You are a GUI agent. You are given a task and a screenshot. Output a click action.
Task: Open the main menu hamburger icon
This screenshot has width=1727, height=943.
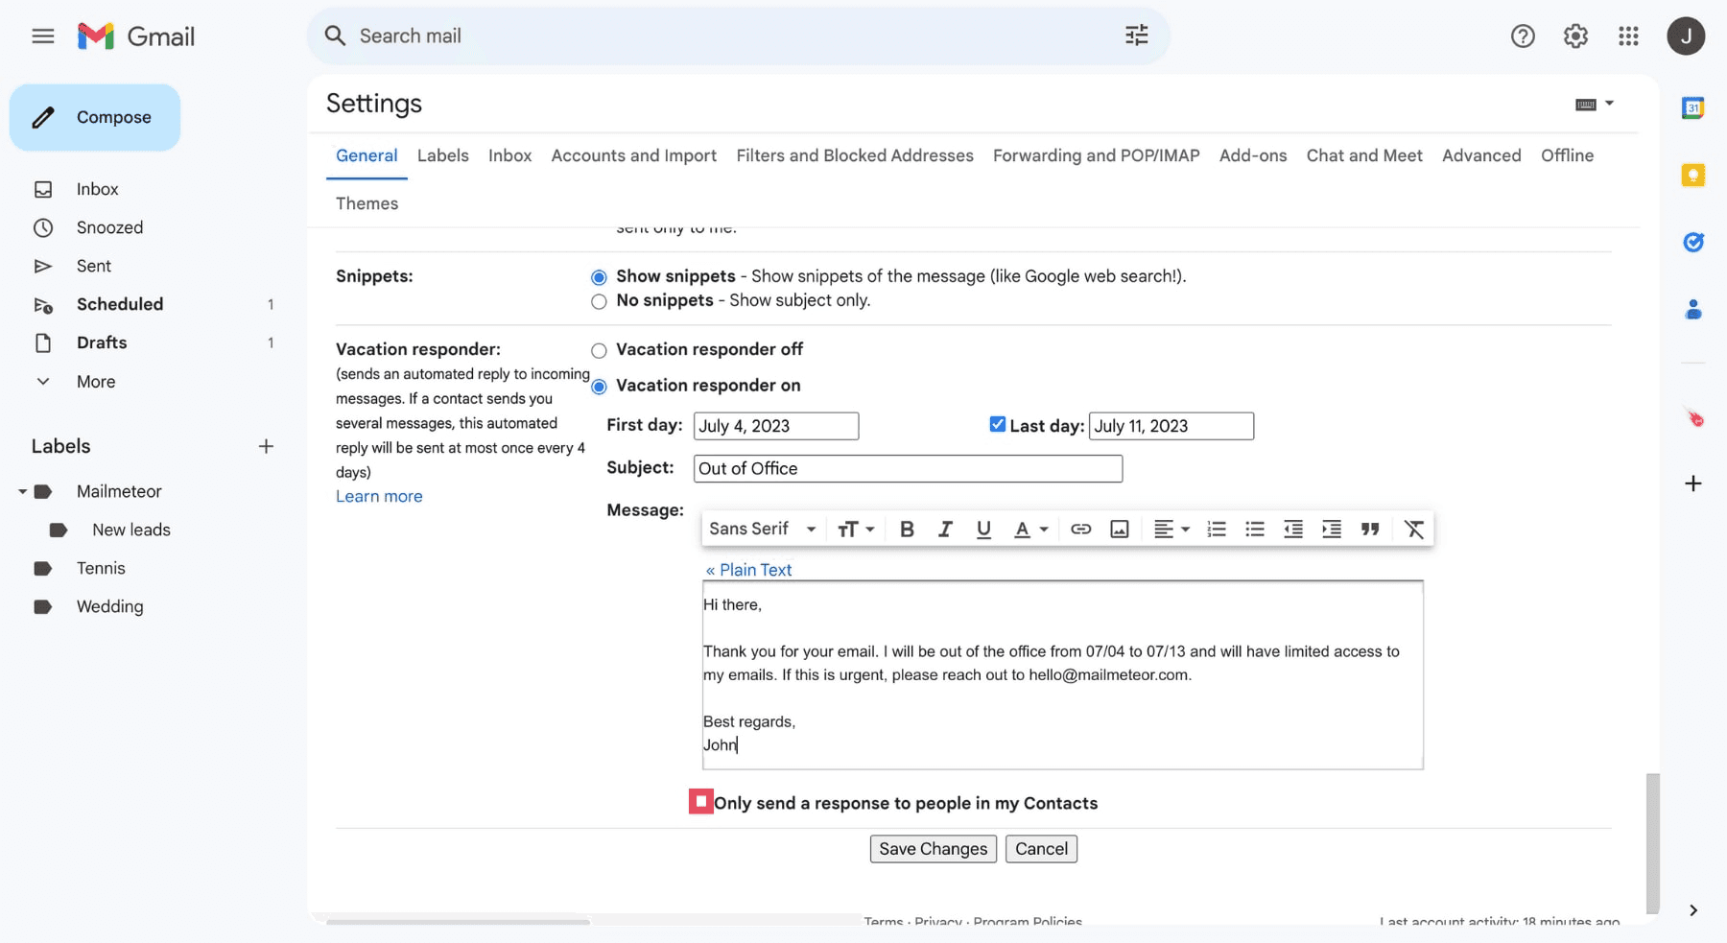point(42,36)
